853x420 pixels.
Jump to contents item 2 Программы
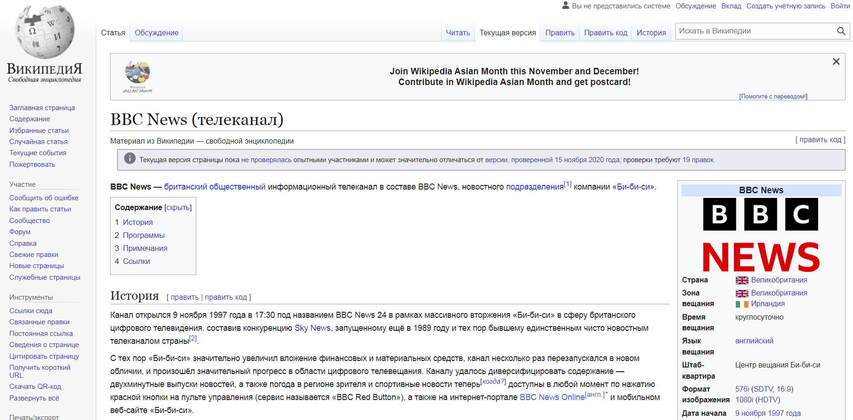click(144, 236)
